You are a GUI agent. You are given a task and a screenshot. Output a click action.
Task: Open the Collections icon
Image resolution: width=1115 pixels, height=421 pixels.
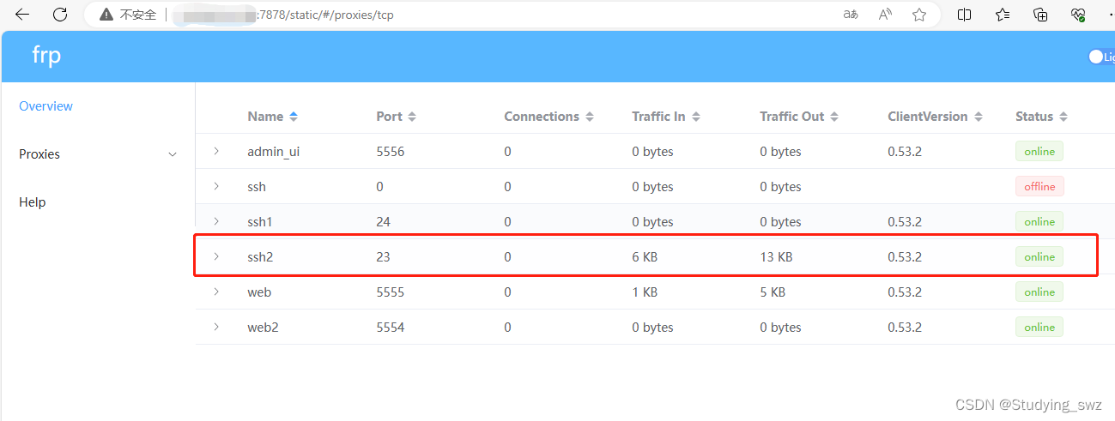point(1040,15)
